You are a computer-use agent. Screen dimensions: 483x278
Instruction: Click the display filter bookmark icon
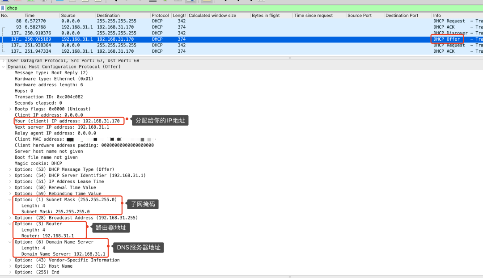3,8
